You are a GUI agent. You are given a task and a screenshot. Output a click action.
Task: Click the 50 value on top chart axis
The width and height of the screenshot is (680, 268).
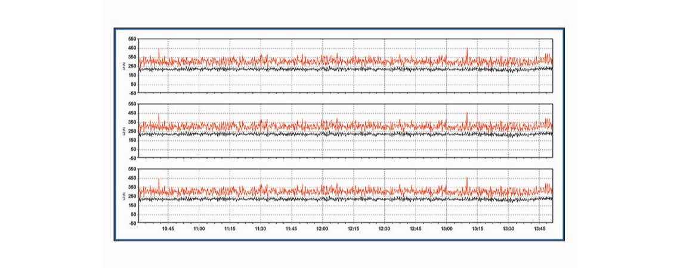pos(132,84)
